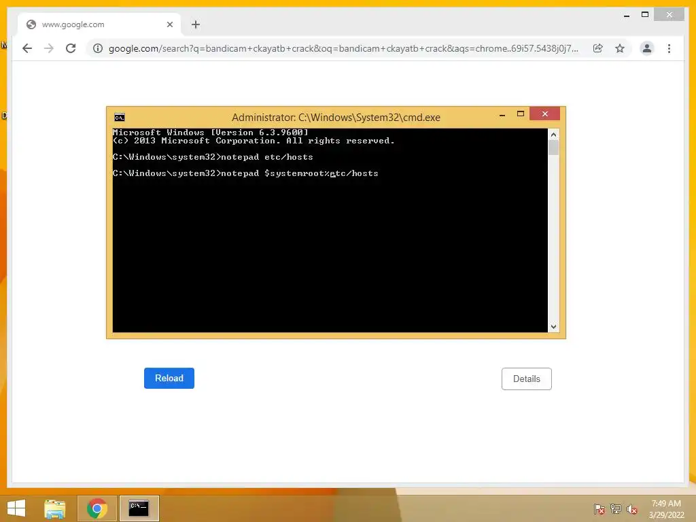Viewport: 696px width, 522px height.
Task: View site information icon in address bar
Action: point(98,48)
